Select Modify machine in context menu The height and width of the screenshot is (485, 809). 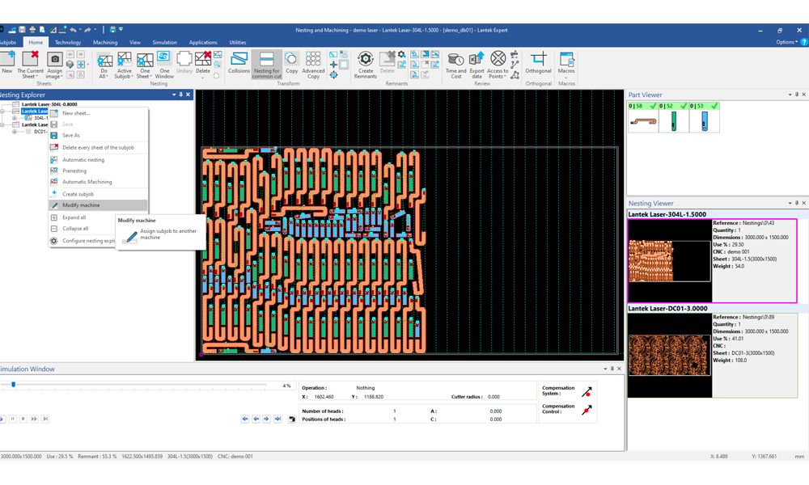tap(81, 205)
